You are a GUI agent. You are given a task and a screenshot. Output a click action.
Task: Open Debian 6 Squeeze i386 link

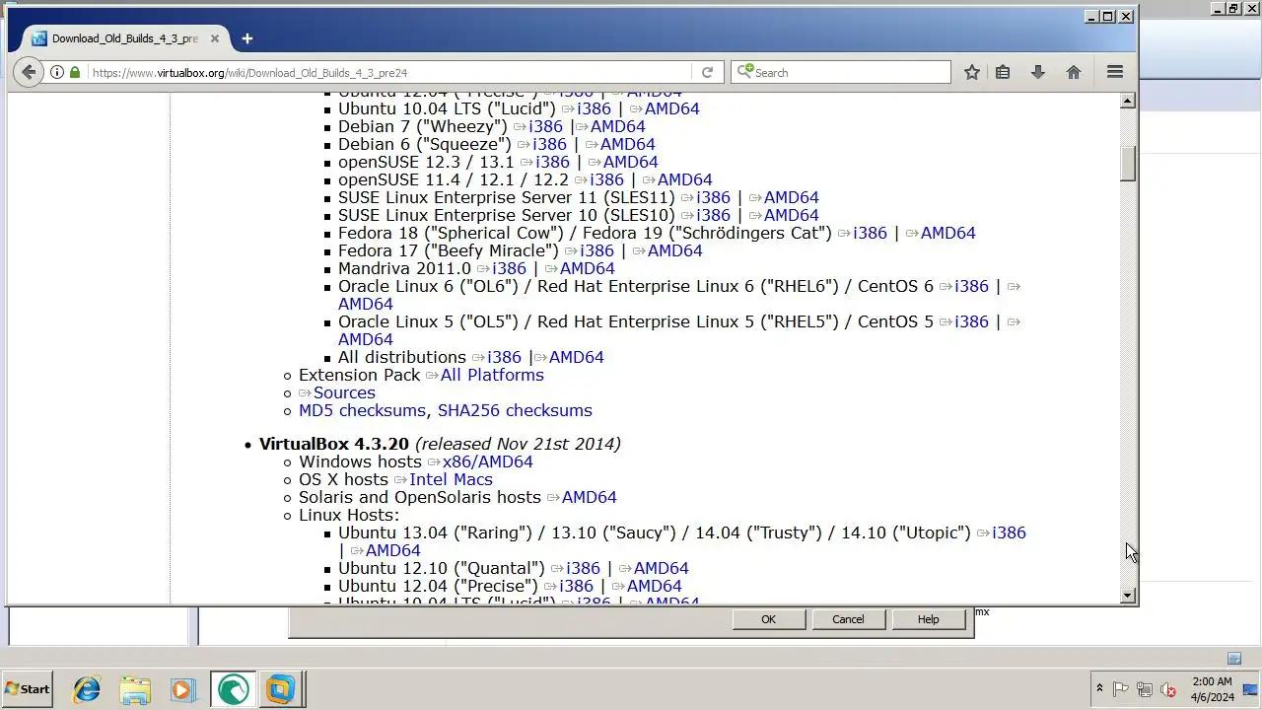click(x=549, y=144)
